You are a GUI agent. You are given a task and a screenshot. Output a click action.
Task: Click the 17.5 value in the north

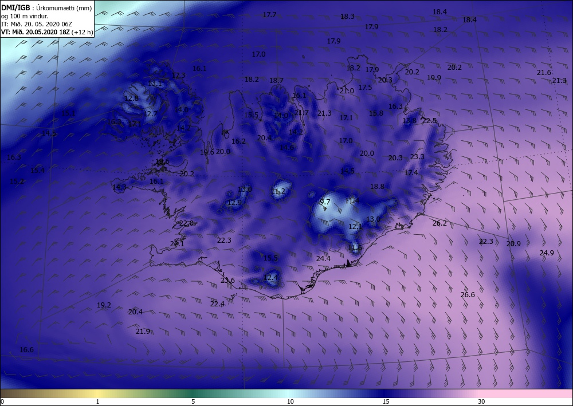(x=365, y=87)
